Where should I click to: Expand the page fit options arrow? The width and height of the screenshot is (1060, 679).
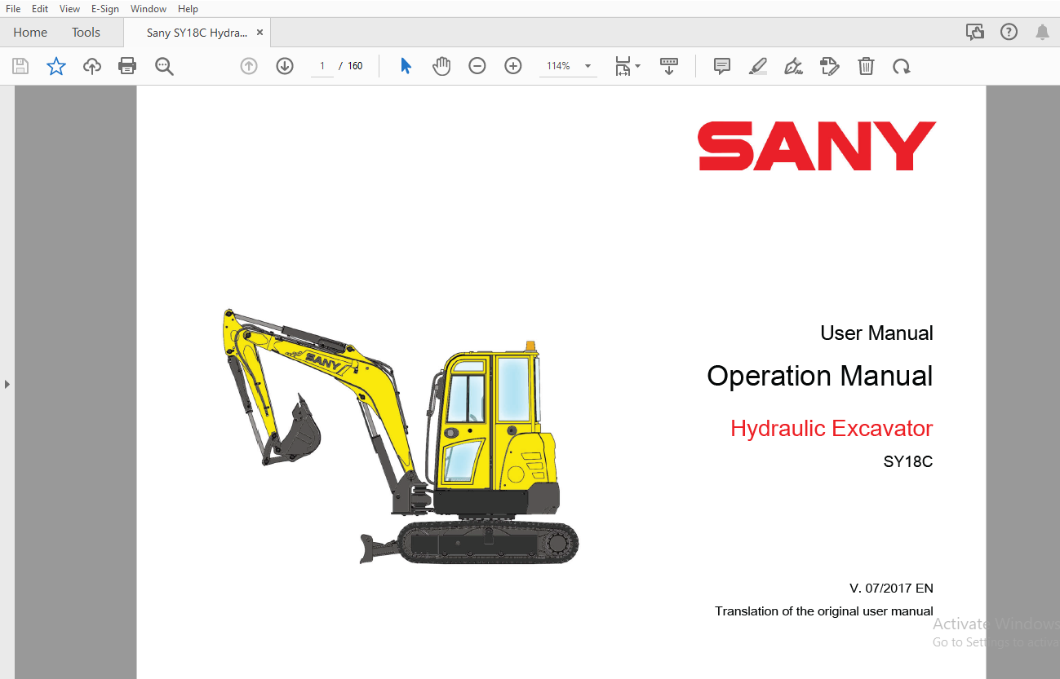[638, 66]
